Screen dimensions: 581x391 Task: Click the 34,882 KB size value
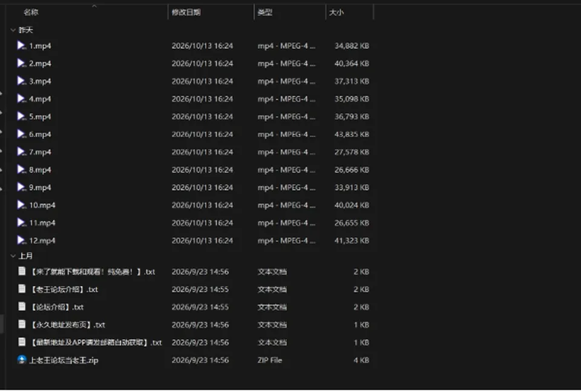[x=352, y=46]
